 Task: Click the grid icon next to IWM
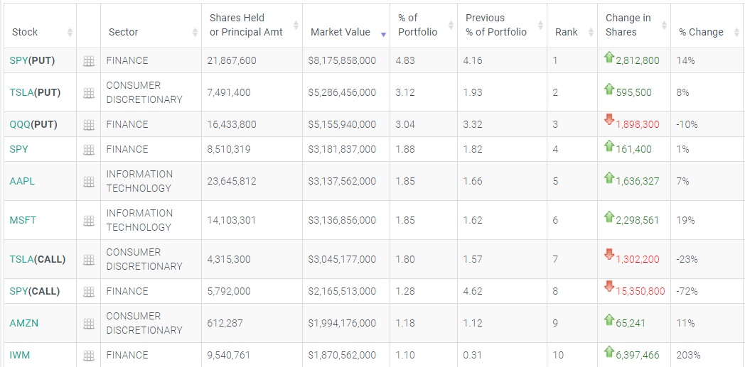click(89, 356)
